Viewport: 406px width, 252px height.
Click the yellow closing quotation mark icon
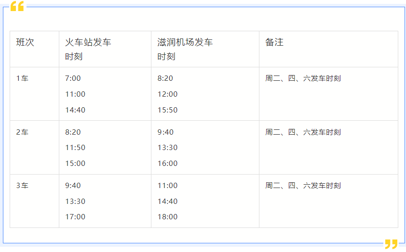coord(391,244)
